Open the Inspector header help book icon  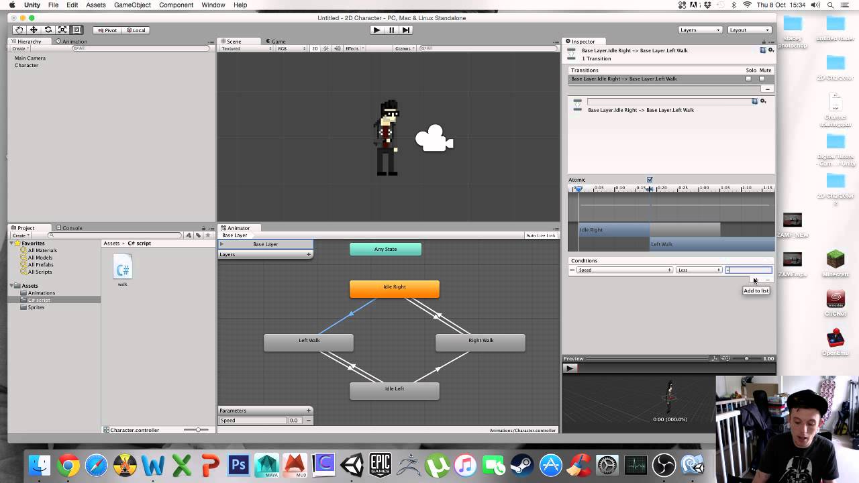point(763,50)
